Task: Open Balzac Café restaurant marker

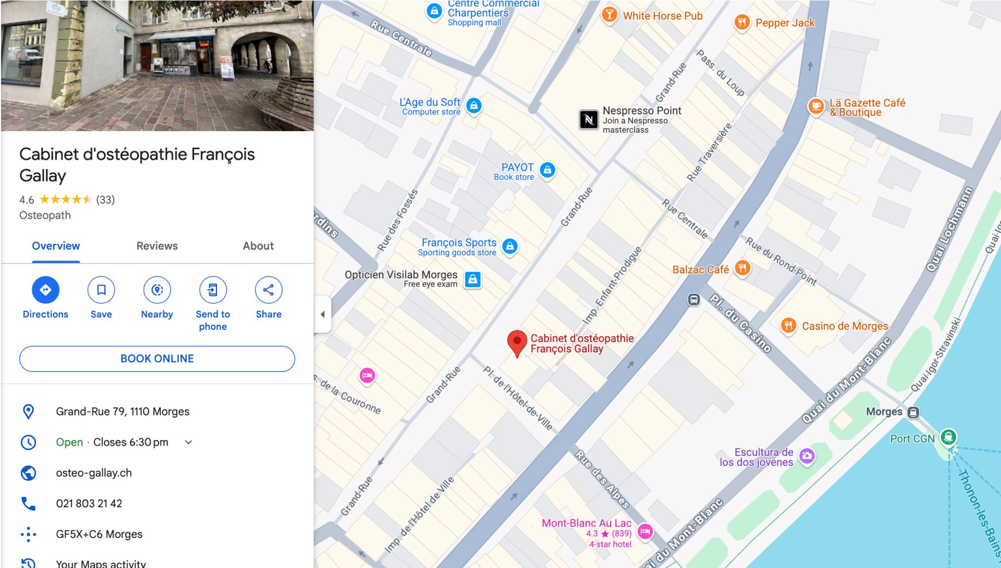Action: tap(742, 268)
